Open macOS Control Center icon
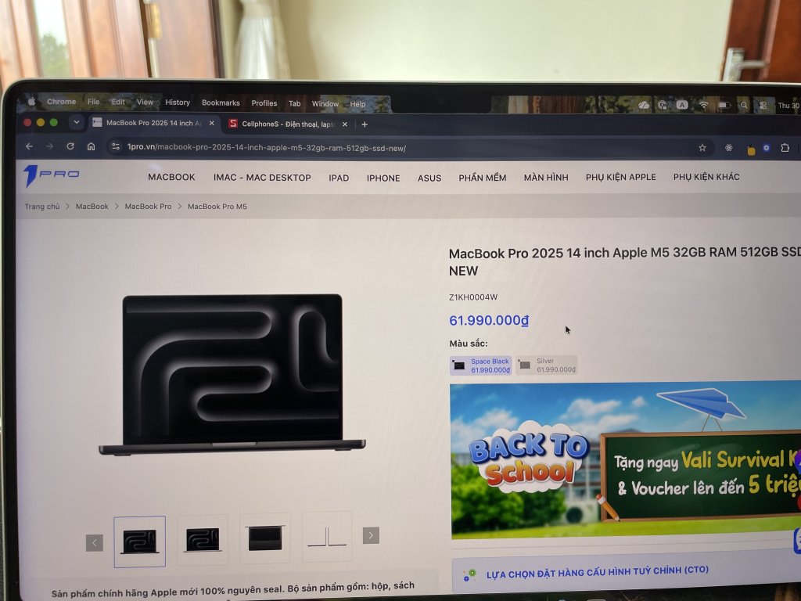 pos(763,106)
